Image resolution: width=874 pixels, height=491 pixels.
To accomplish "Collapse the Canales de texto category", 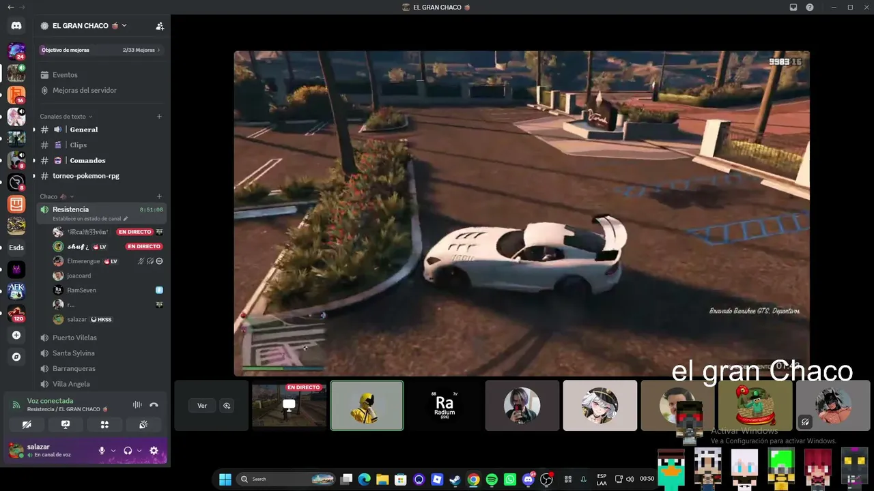I will (x=66, y=117).
